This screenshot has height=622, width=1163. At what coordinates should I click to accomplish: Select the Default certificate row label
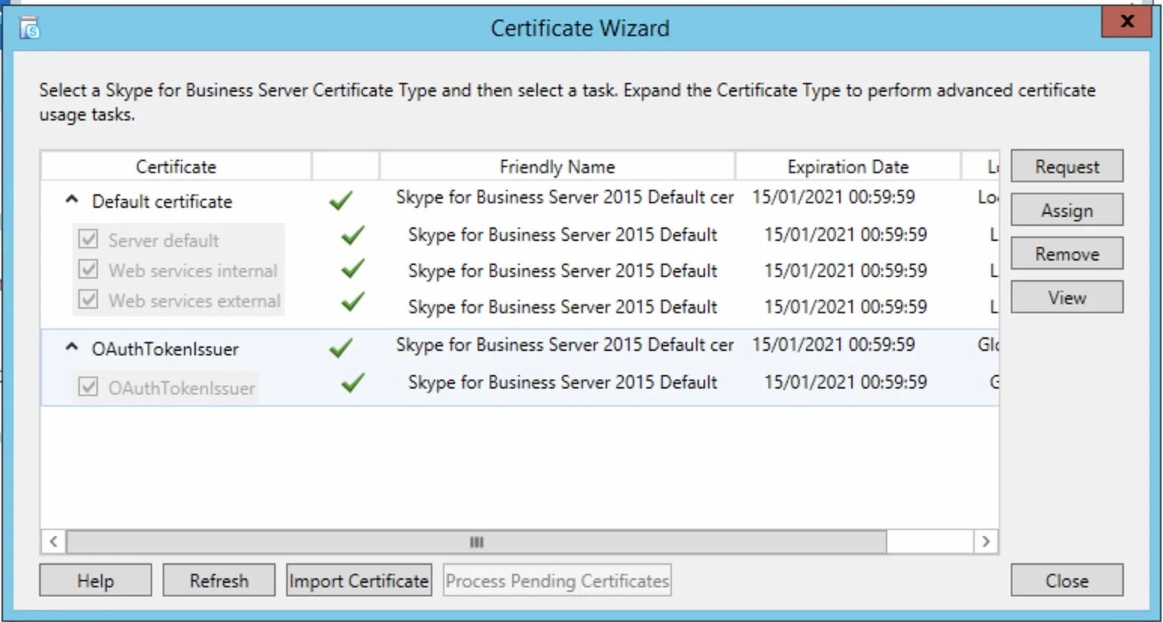[x=162, y=201]
